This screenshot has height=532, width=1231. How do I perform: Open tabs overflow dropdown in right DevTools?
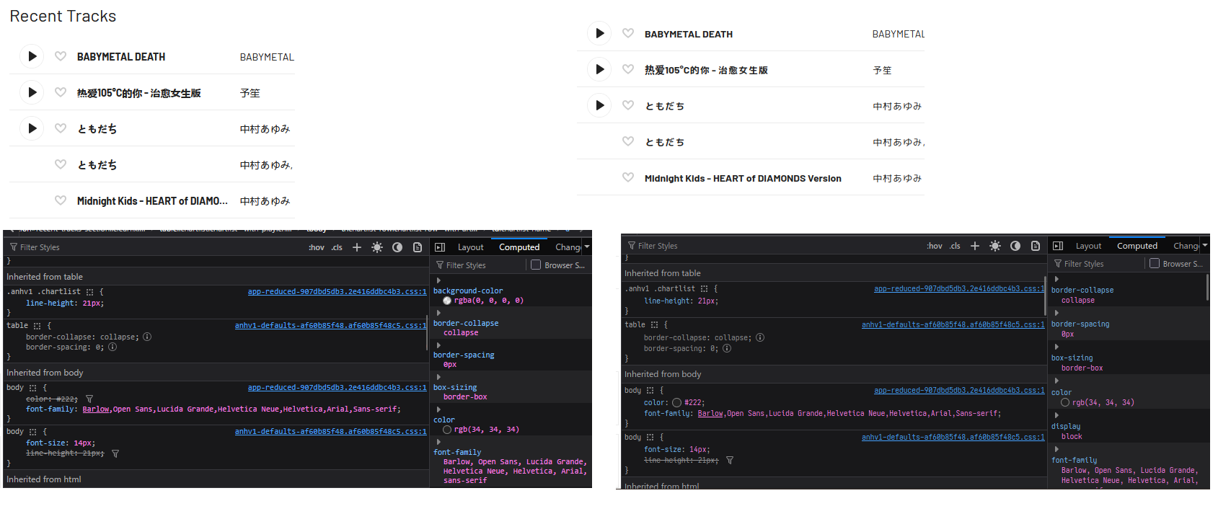1205,245
